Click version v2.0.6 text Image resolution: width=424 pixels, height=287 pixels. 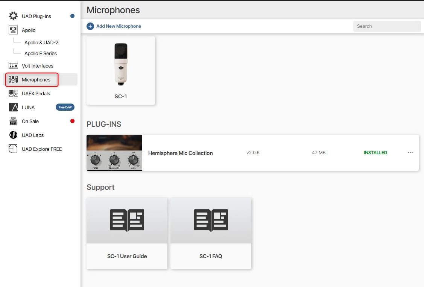click(253, 152)
